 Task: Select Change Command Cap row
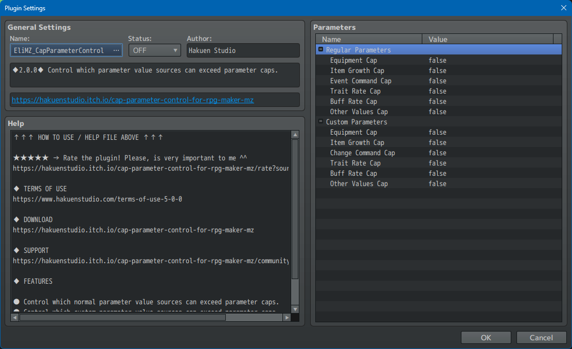(438, 153)
